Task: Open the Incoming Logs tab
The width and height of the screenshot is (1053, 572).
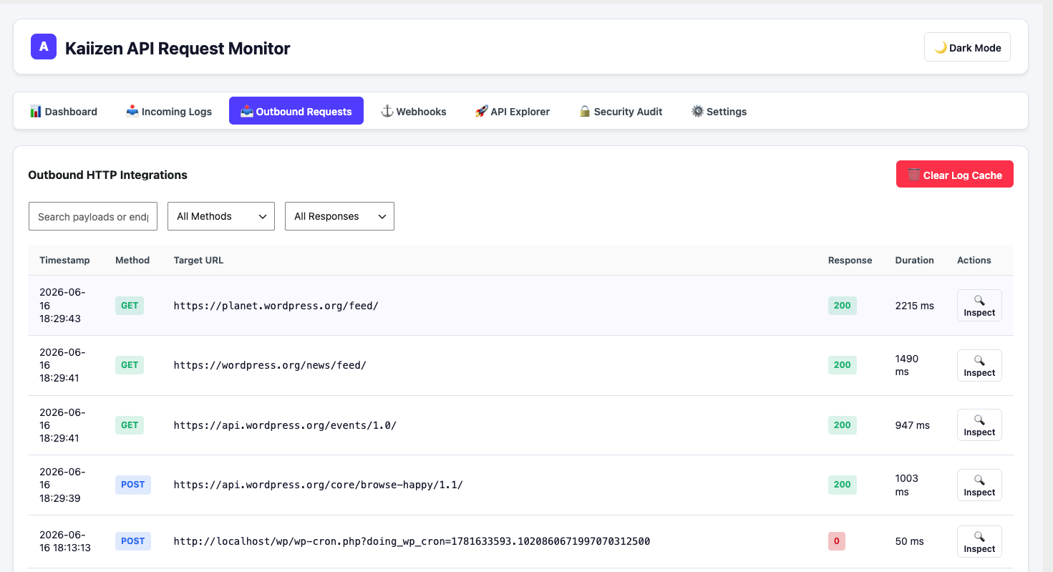Action: pos(169,111)
